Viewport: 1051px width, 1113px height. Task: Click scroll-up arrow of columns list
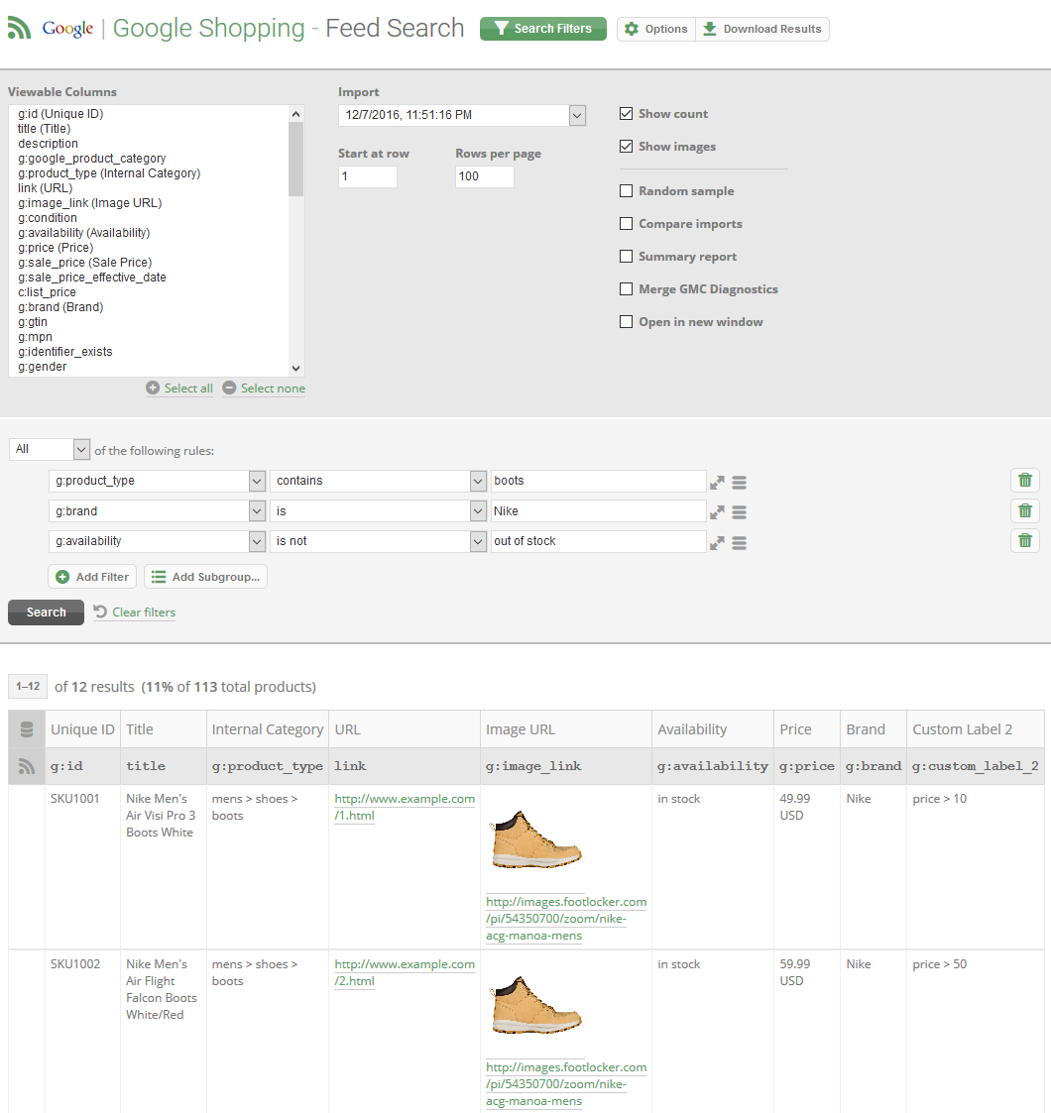click(x=296, y=114)
